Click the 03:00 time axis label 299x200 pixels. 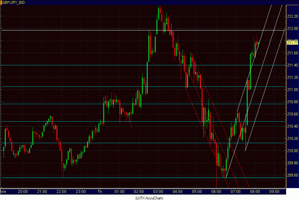158,191
